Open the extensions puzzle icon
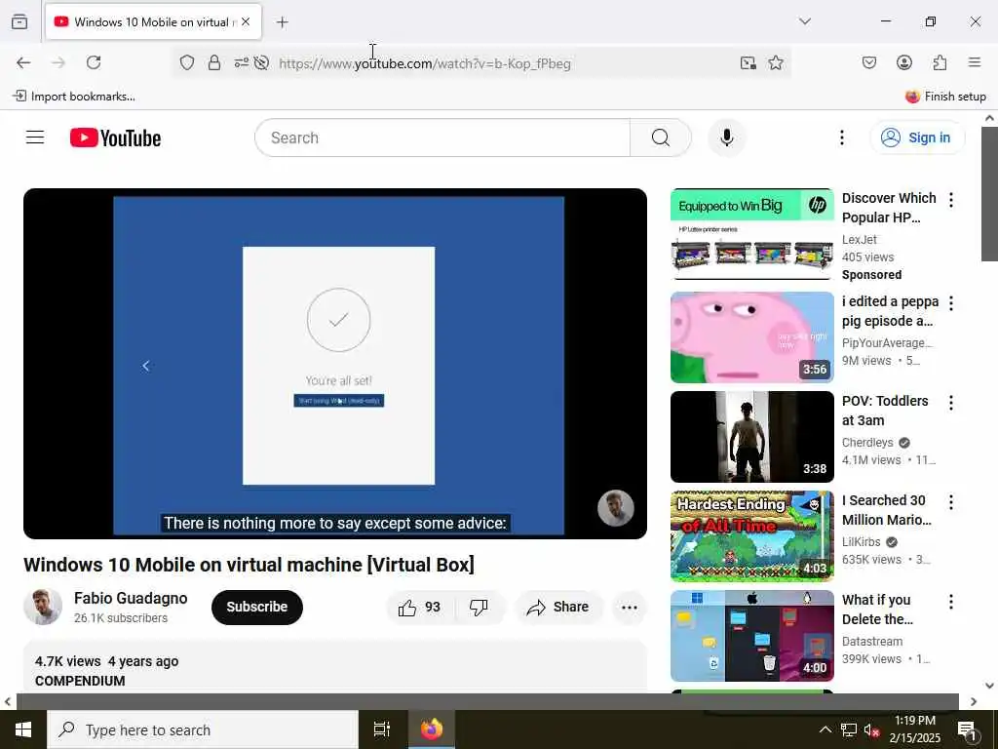 [940, 62]
